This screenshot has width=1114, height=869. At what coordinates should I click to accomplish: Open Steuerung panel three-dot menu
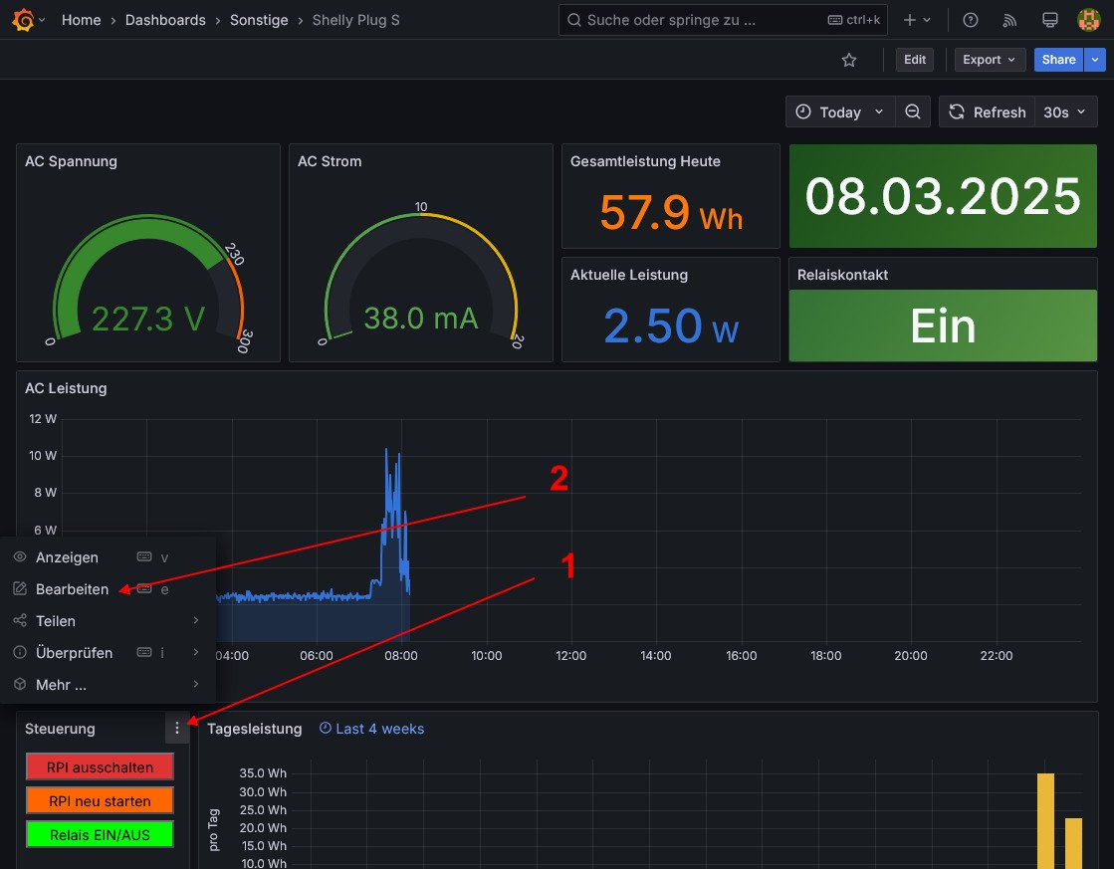tap(177, 729)
